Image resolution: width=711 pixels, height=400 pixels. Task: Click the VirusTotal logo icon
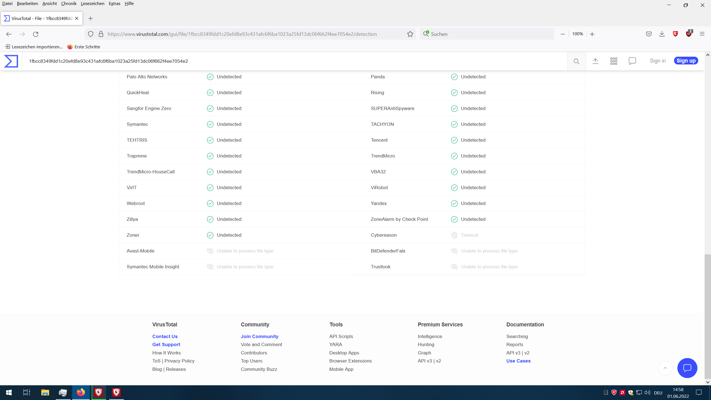(11, 61)
